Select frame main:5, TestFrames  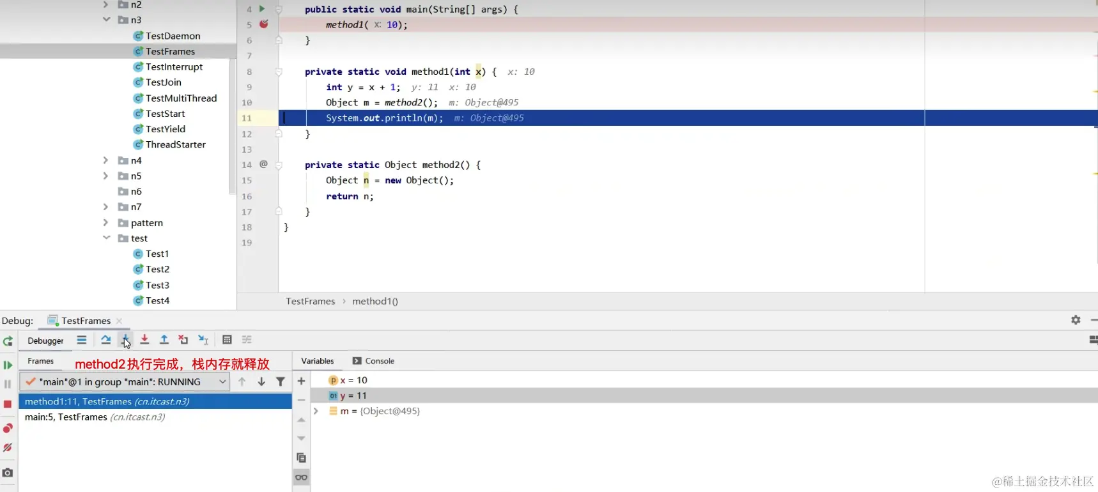click(155, 417)
